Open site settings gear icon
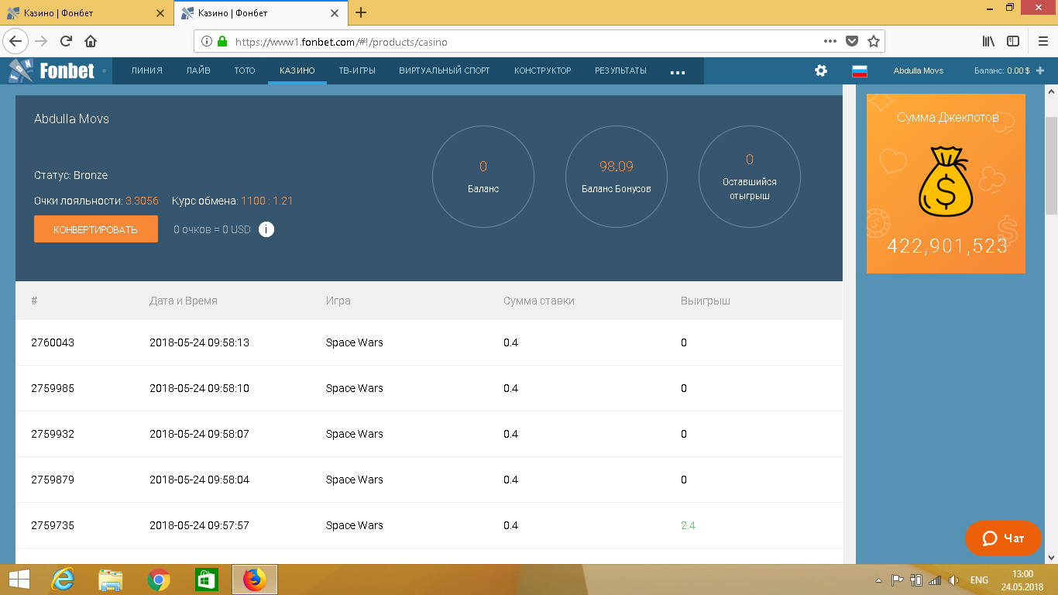This screenshot has width=1058, height=595. 821,71
